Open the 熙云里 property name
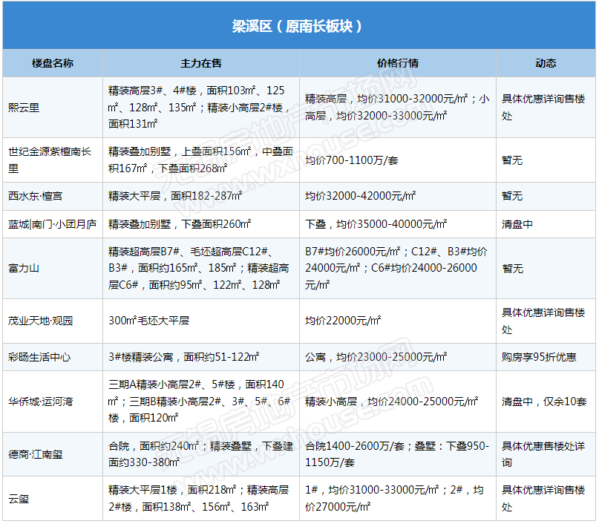The image size is (599, 524). [x=24, y=108]
